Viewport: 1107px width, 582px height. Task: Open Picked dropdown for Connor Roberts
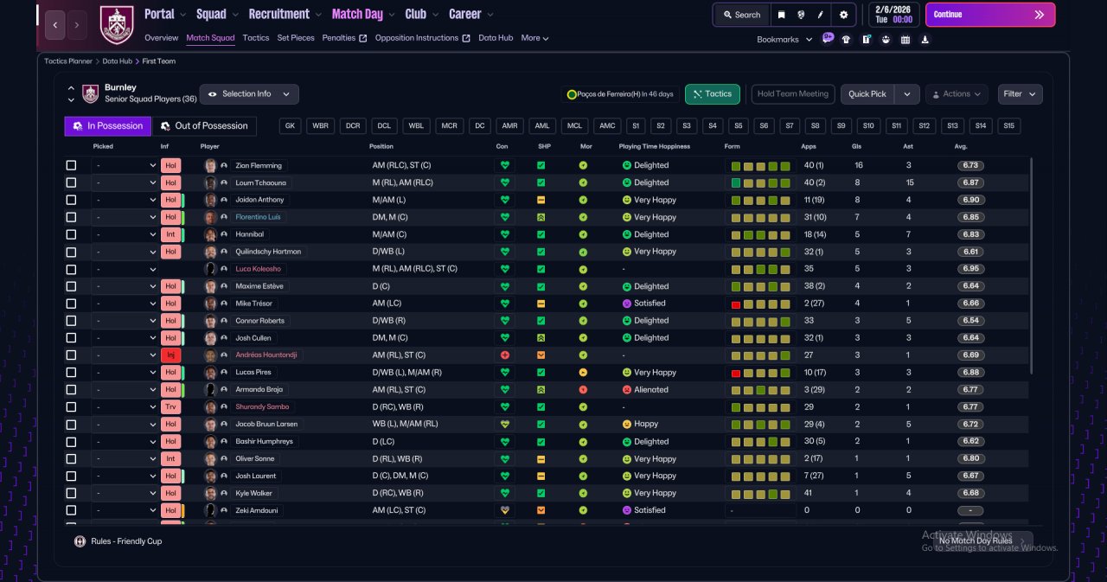tap(125, 321)
